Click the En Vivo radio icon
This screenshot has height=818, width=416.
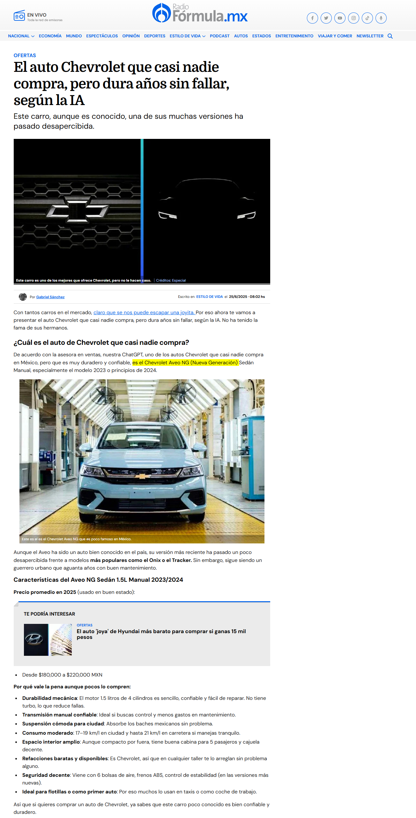tap(19, 16)
